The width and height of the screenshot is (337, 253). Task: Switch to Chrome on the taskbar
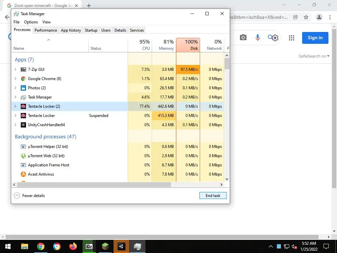40,246
